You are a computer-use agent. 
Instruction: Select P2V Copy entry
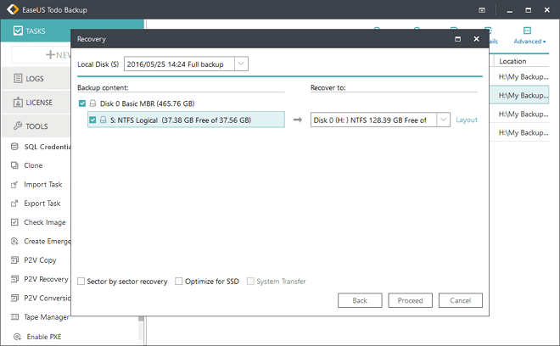(x=40, y=260)
